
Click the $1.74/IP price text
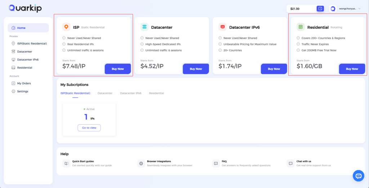(230, 66)
